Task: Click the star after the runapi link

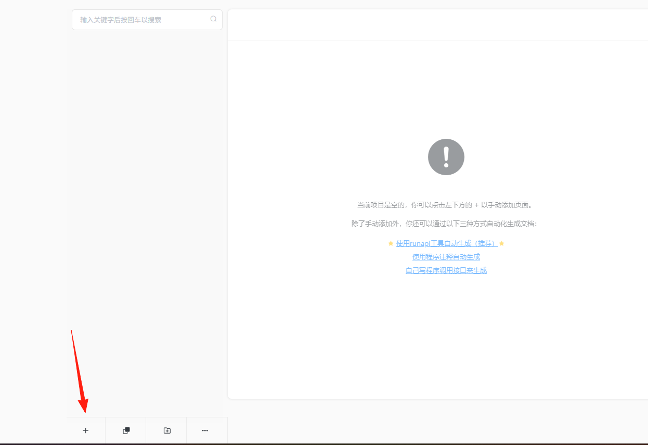Action: tap(502, 243)
